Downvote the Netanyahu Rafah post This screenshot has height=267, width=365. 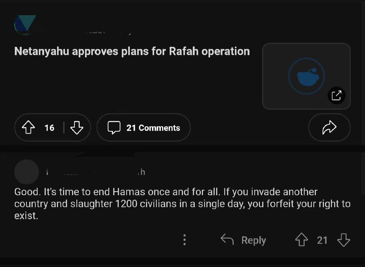coord(77,127)
